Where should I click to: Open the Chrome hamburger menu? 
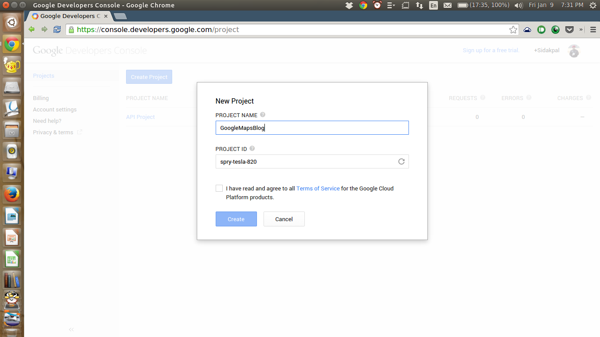pyautogui.click(x=593, y=30)
